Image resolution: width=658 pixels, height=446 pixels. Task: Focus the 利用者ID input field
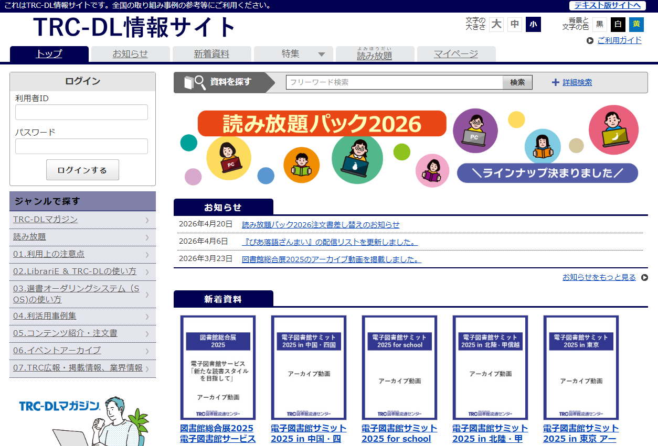[x=81, y=112]
